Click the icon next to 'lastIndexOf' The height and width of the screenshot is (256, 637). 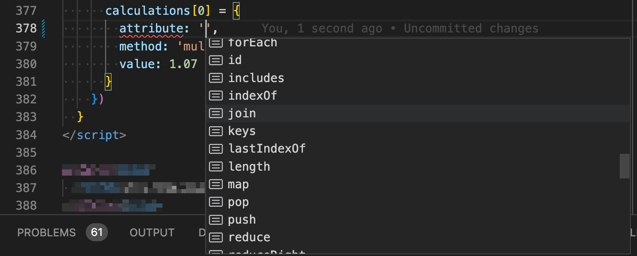[x=216, y=149]
